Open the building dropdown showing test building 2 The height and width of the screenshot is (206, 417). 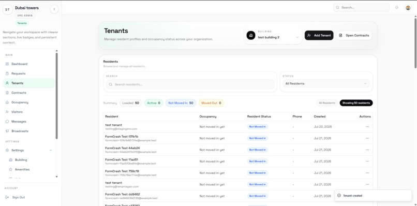tap(273, 35)
